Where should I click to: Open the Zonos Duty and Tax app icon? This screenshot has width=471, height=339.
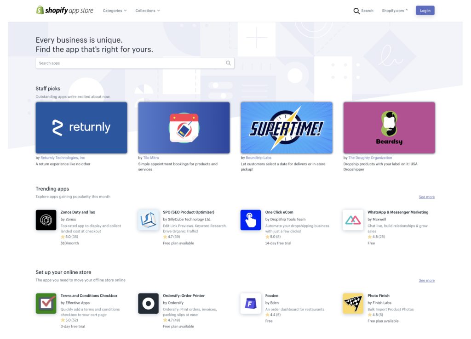tap(46, 220)
